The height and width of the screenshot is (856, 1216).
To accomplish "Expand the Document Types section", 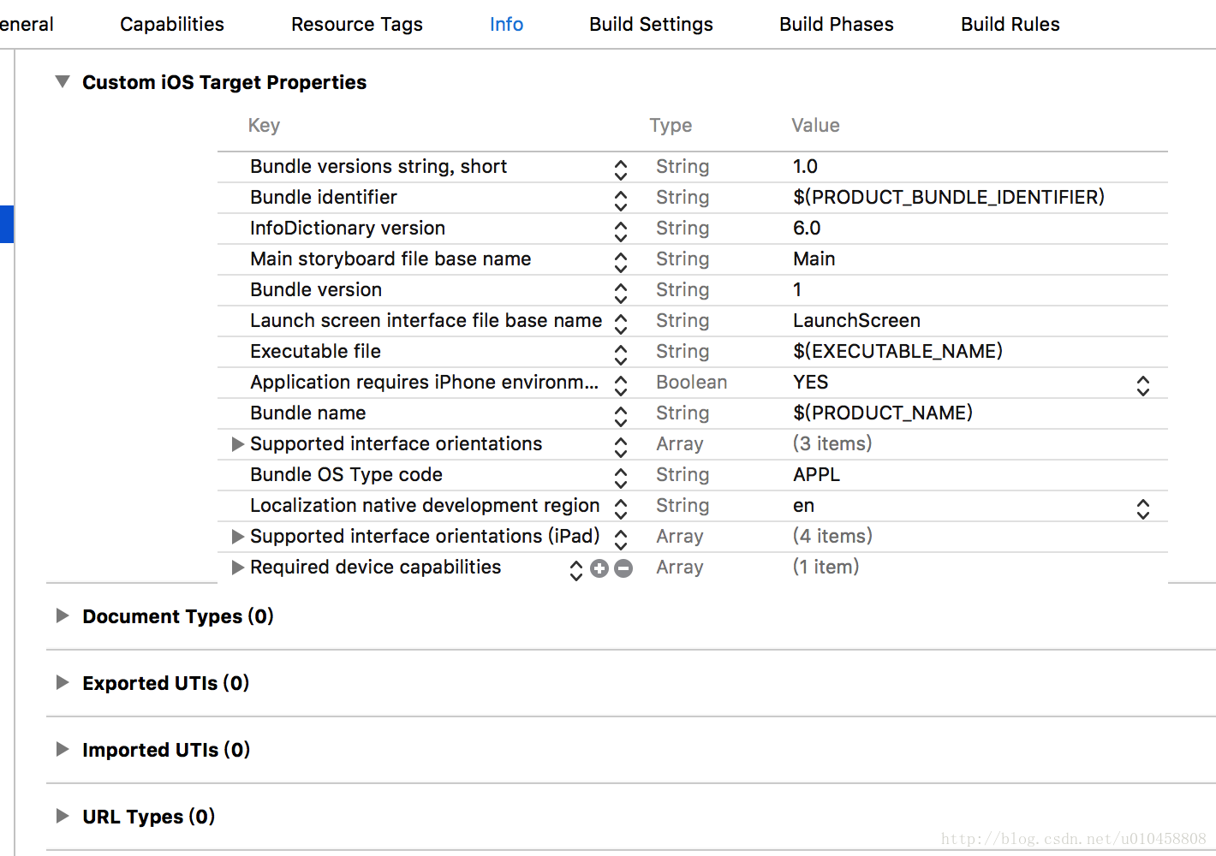I will pos(63,615).
